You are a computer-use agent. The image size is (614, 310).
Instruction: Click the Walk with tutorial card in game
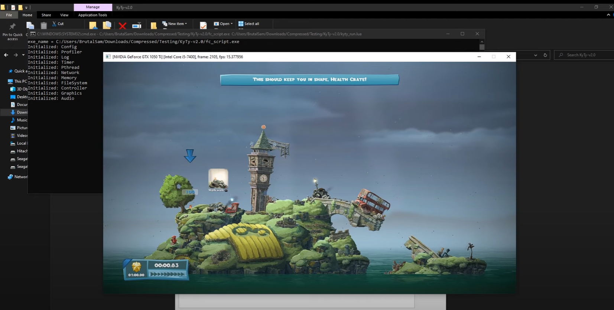click(218, 180)
